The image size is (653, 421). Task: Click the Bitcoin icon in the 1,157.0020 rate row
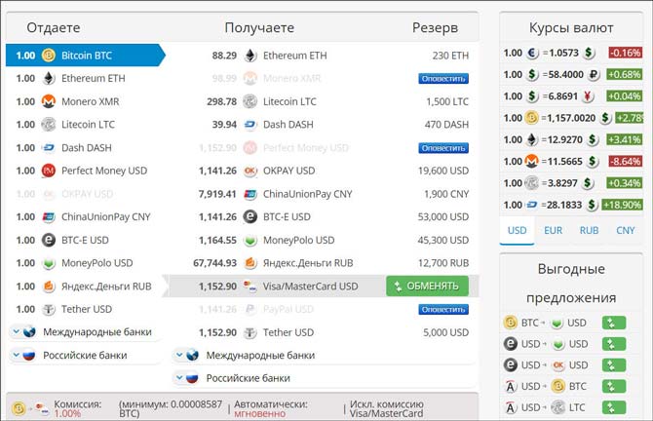531,118
